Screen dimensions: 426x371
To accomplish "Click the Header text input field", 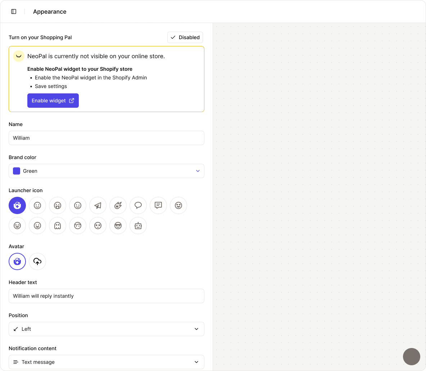I will pyautogui.click(x=106, y=296).
